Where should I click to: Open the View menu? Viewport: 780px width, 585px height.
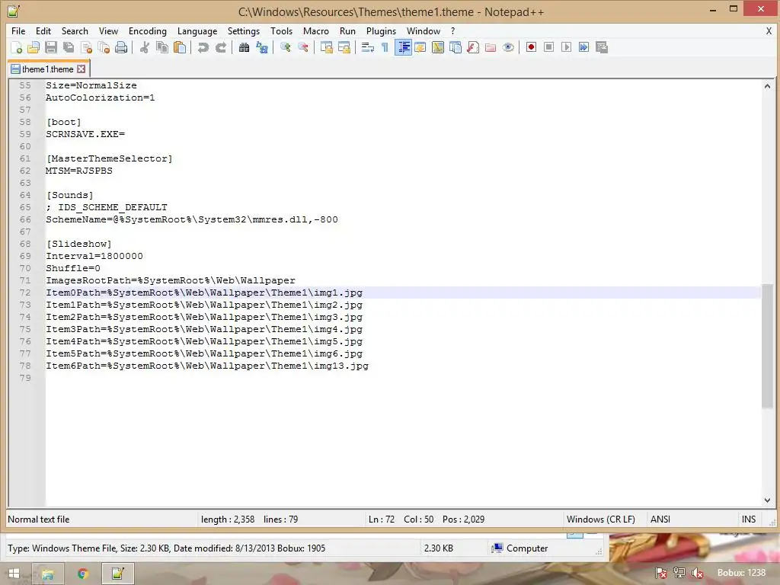[108, 30]
